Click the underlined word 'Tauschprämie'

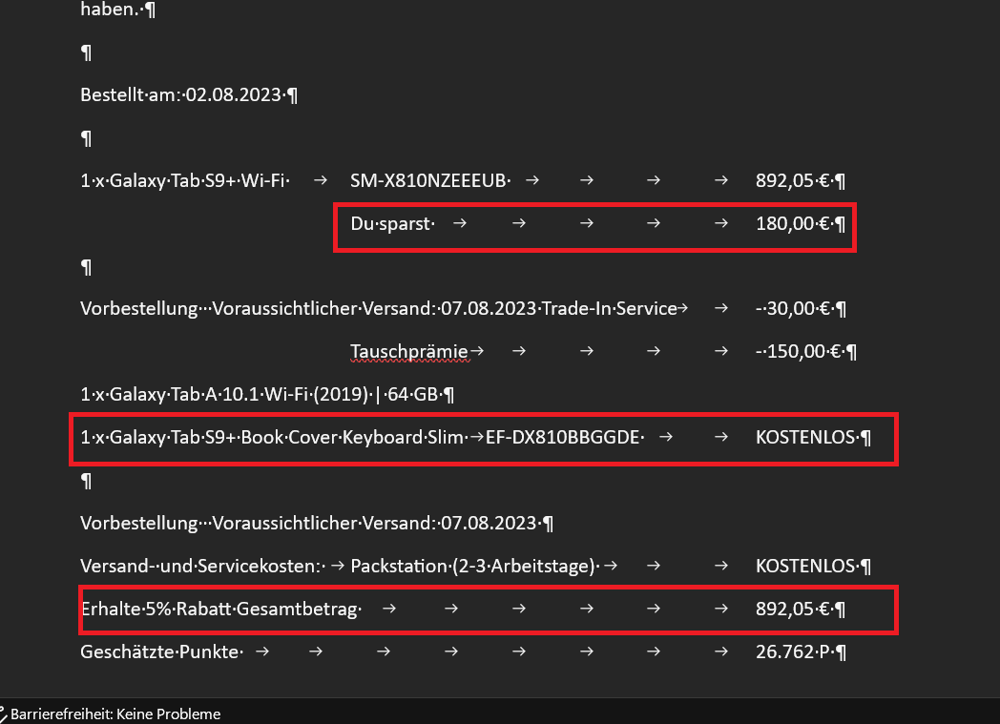(x=409, y=351)
